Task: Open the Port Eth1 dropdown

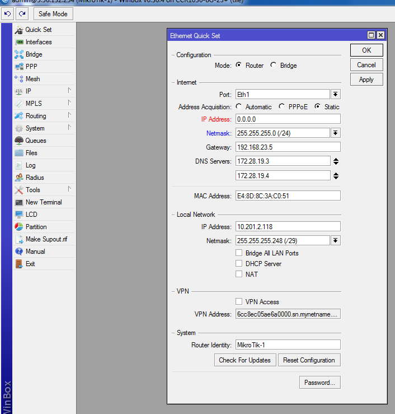Action: 336,94
